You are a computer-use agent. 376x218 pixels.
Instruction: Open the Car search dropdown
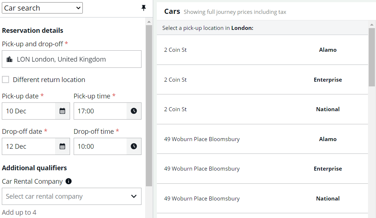click(42, 8)
